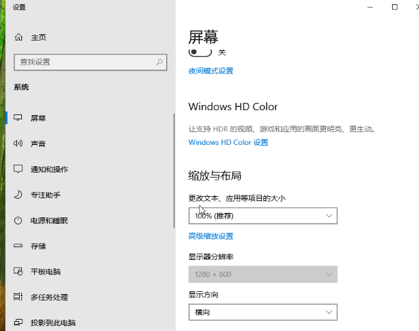419x331 pixels.
Task: Open the Windows HD Color 设置 link
Action: pyautogui.click(x=228, y=142)
